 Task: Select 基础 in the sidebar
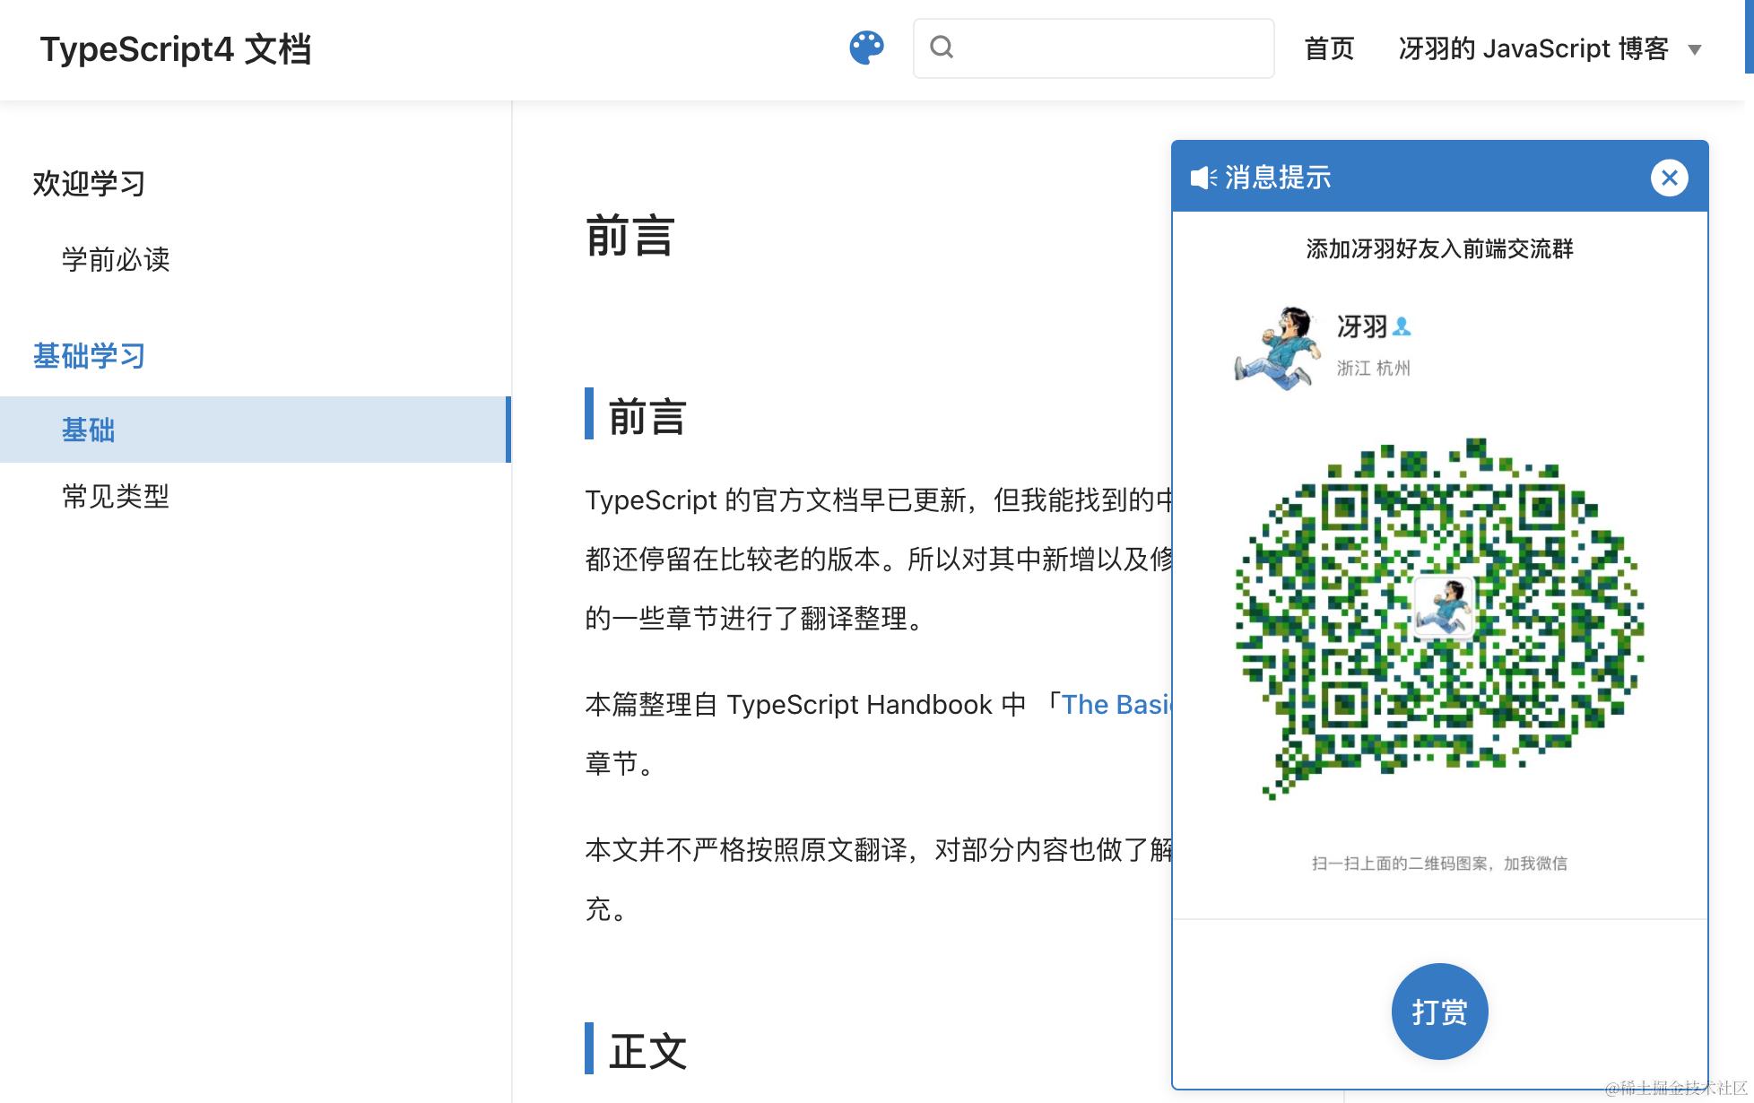point(88,430)
